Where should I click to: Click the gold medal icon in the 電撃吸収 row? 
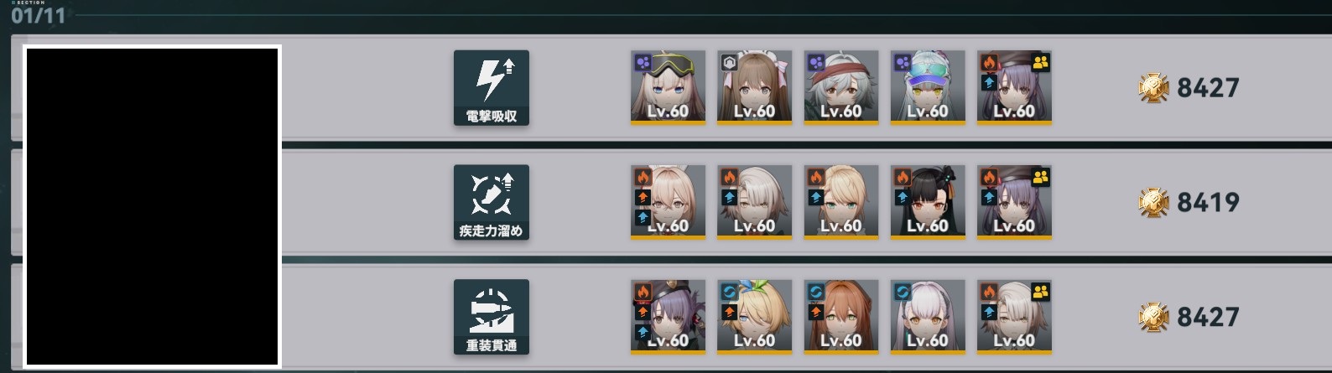tap(1154, 87)
